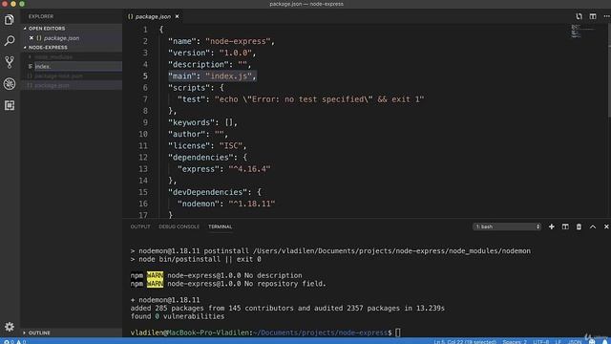Click the "keywords" key
Viewport: 611px width, 344px height.
[191, 122]
